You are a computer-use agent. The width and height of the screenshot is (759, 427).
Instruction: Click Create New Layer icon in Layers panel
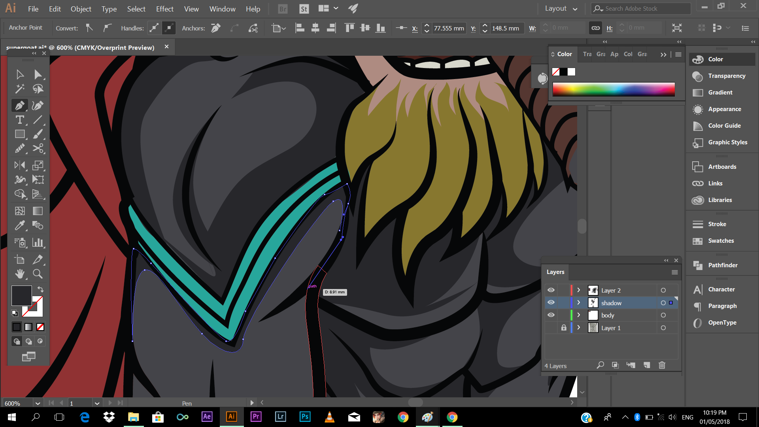[x=647, y=365]
